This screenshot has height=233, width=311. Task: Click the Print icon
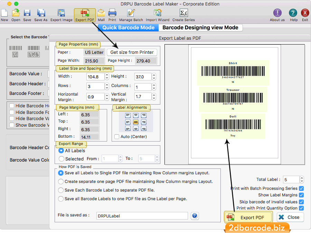click(112, 13)
